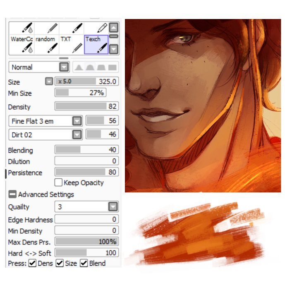
Task: Adjust the Persistence slider at 80
Action: point(86,172)
